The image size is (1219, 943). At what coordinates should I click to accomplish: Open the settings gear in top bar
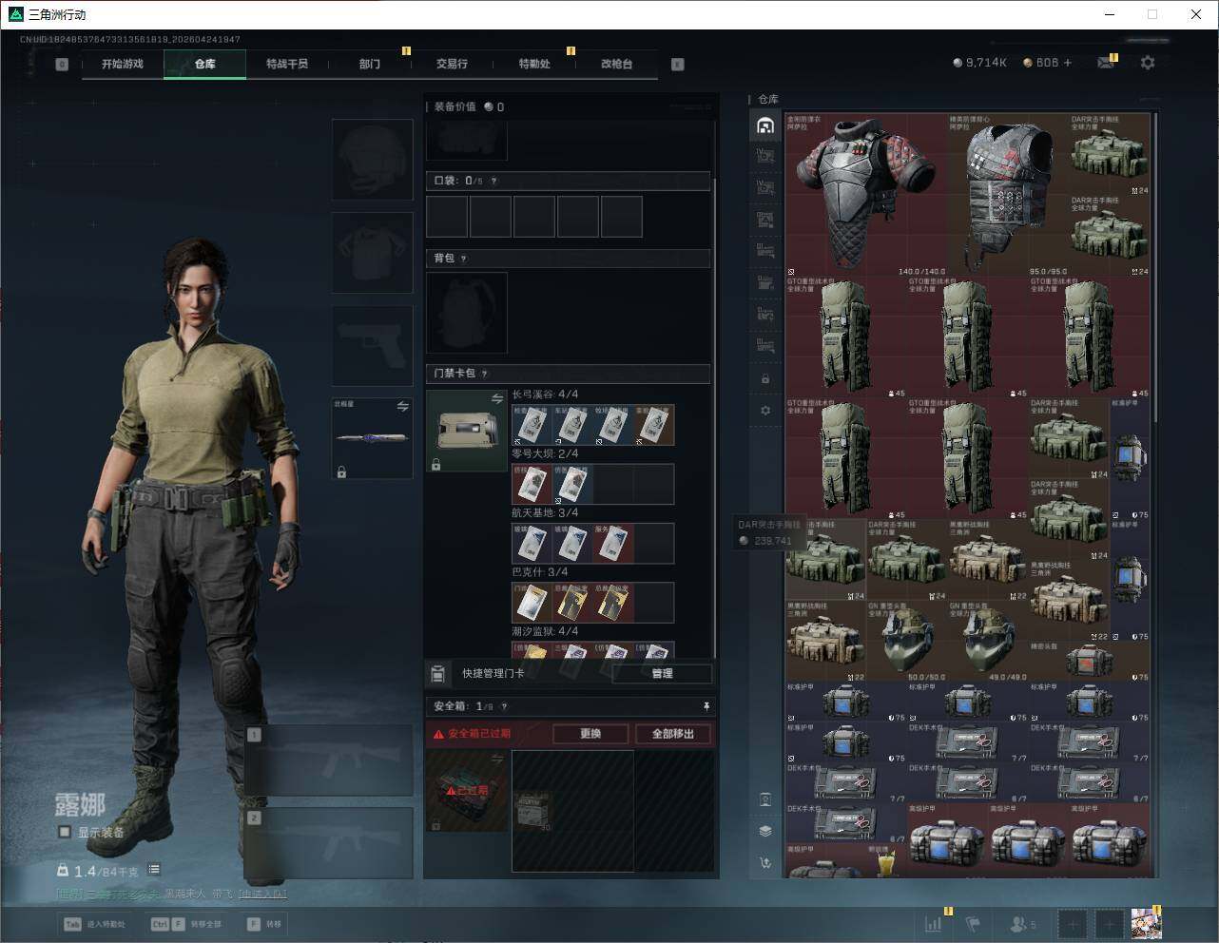pos(1148,63)
